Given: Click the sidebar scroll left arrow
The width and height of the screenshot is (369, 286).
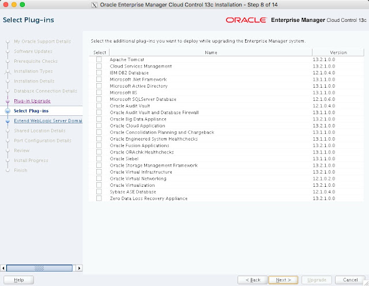Looking at the screenshot, I should click(3, 268).
